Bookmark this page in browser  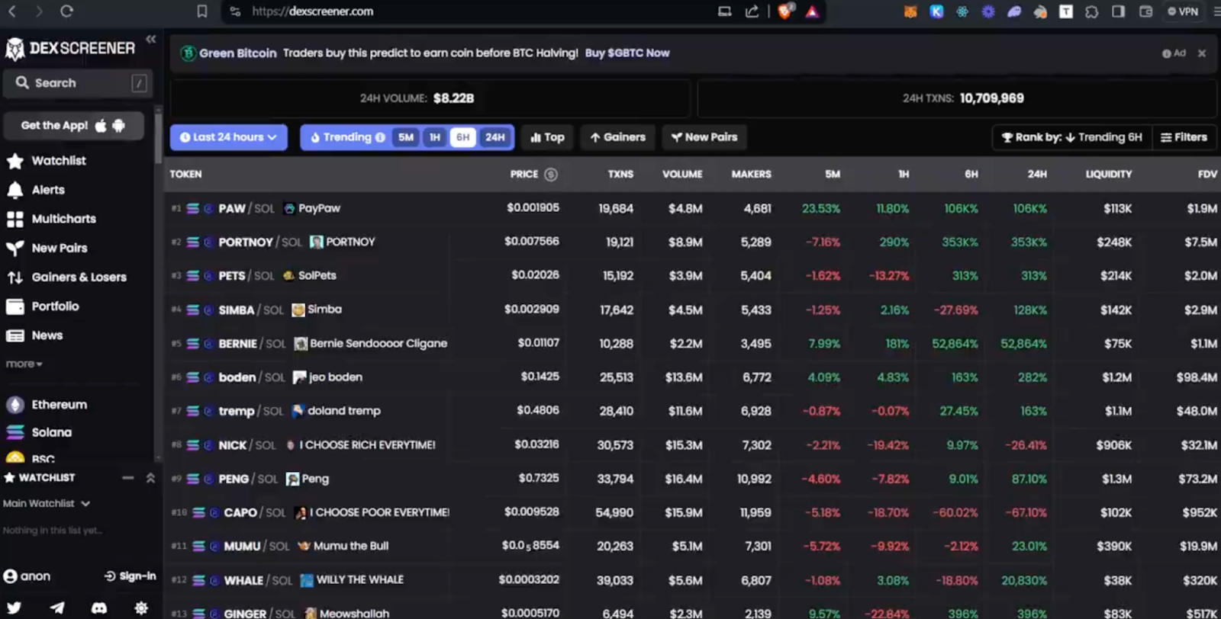(x=201, y=11)
